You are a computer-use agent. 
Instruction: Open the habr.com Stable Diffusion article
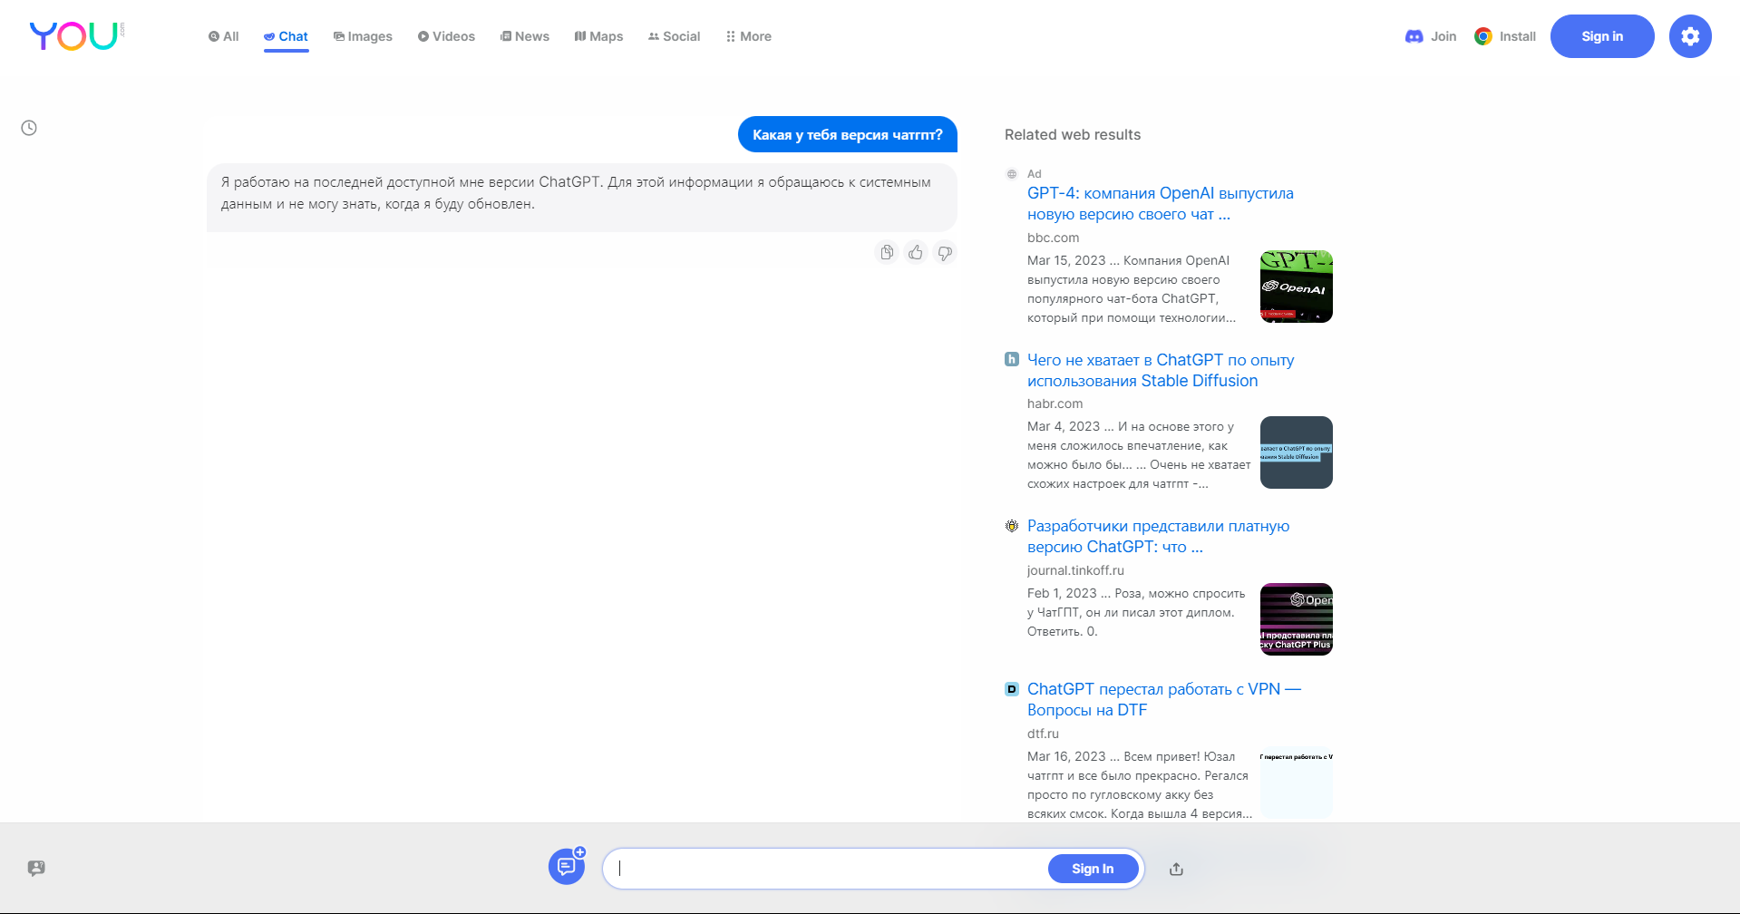(x=1161, y=370)
